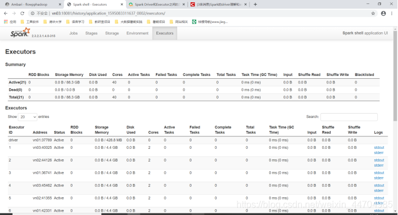398x215 pixels.
Task: Open stderr log for executor 4
Action: [378, 191]
